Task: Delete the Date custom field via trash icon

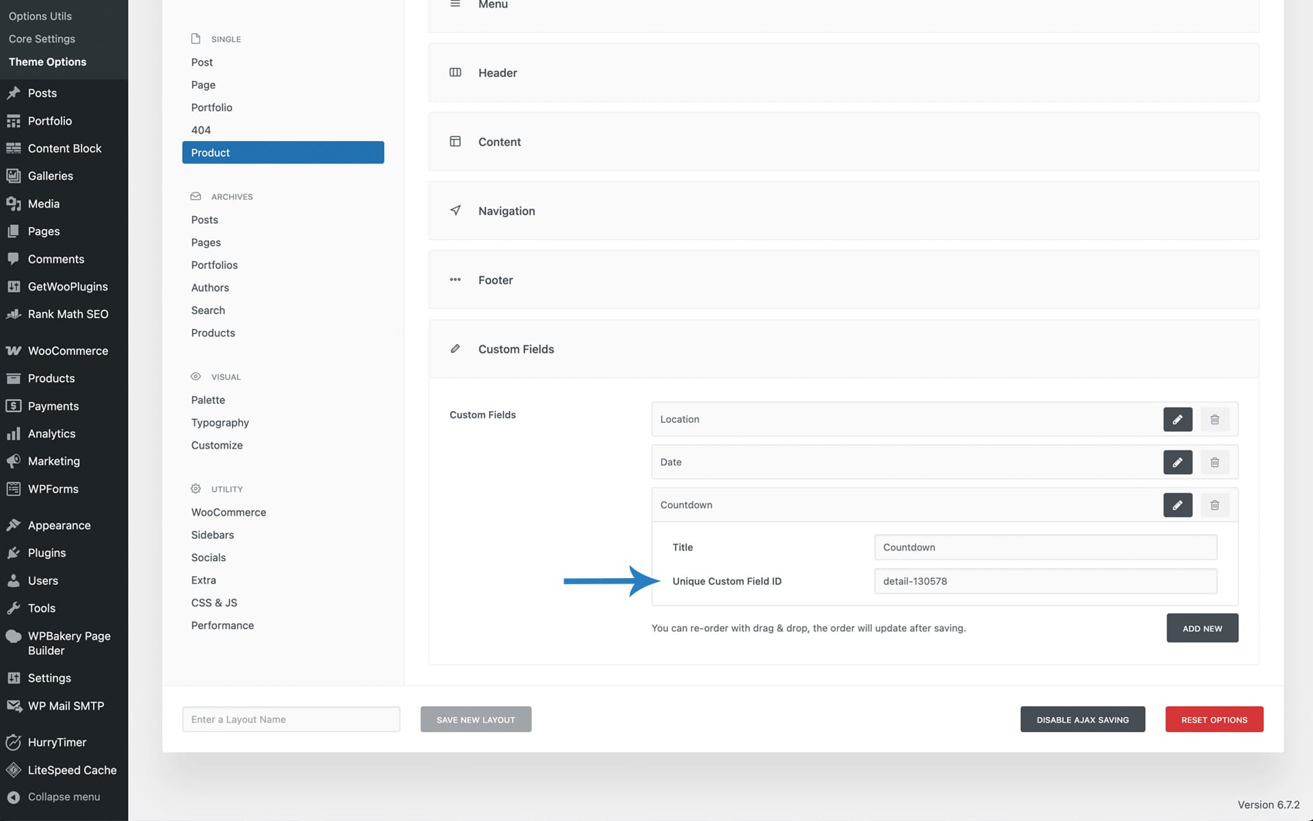Action: pos(1215,462)
